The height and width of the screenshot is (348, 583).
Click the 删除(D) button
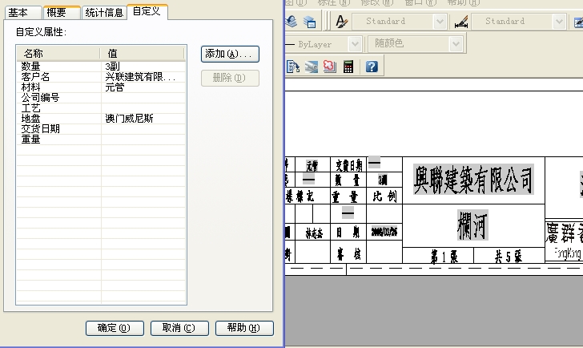(230, 78)
